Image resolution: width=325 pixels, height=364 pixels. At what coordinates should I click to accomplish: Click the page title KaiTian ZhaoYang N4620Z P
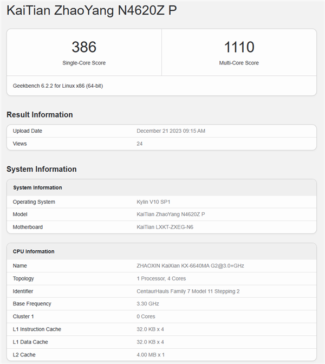coord(92,11)
